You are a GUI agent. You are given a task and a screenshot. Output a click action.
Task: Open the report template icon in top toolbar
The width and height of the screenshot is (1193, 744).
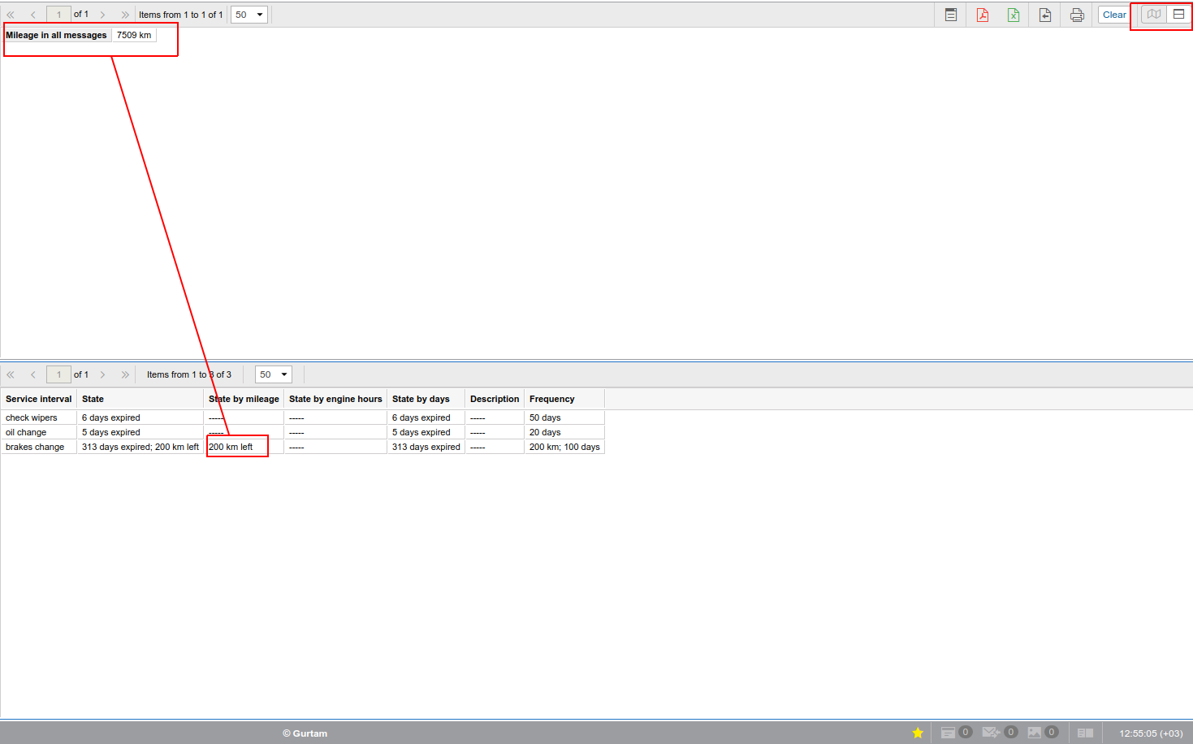pos(950,15)
